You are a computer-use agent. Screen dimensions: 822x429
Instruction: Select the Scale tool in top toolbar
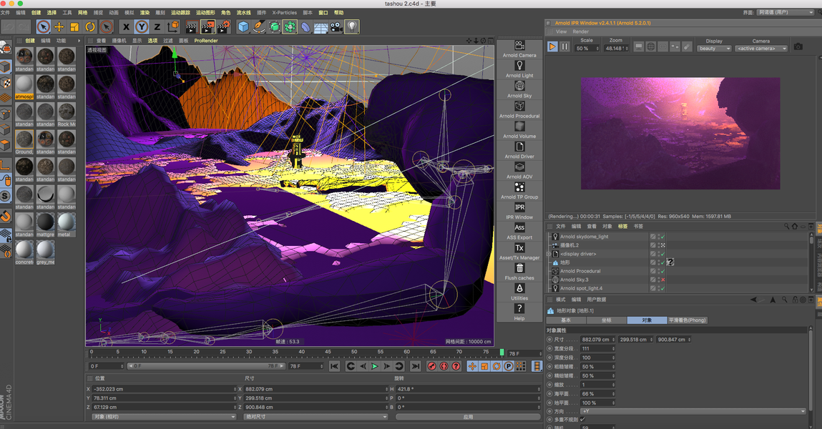pyautogui.click(x=74, y=26)
